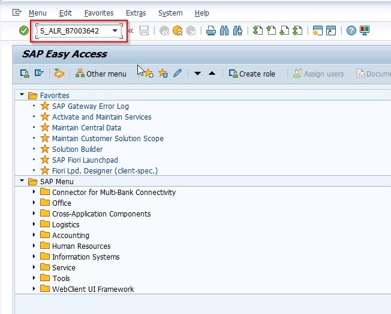Move favorite up with black triangle

pos(212,73)
